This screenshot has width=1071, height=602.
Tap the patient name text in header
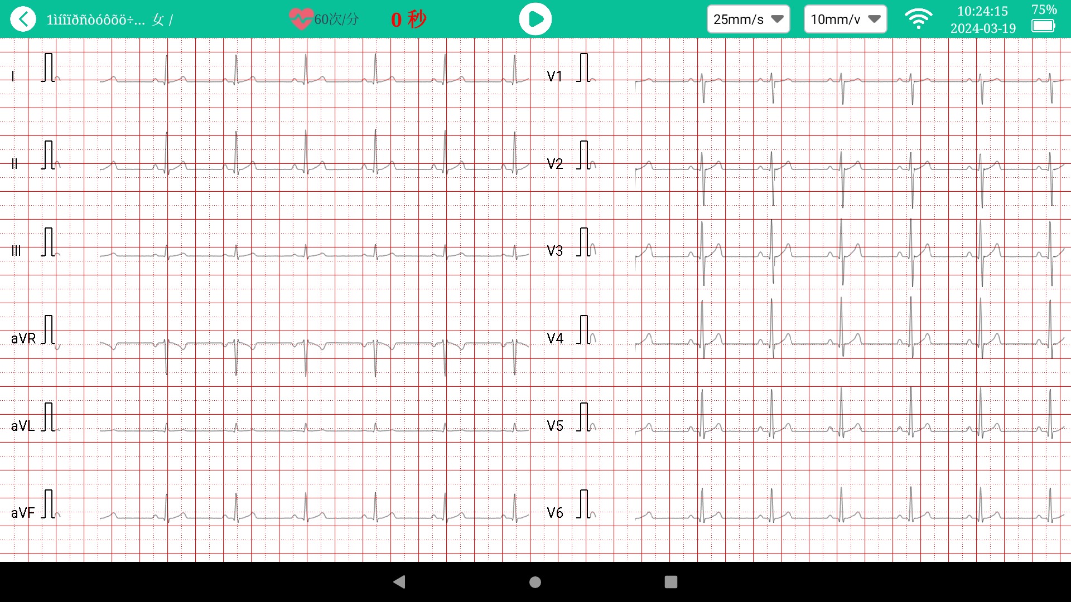point(95,20)
